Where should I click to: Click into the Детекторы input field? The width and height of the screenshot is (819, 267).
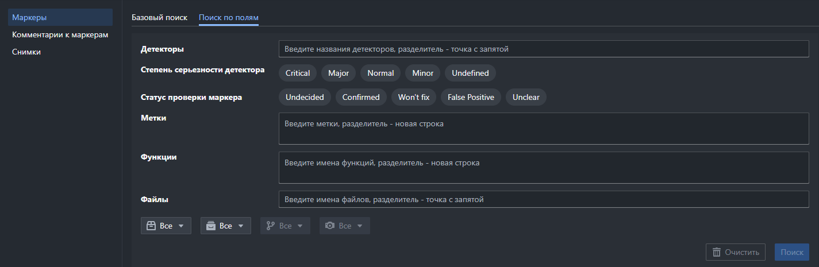coord(543,49)
